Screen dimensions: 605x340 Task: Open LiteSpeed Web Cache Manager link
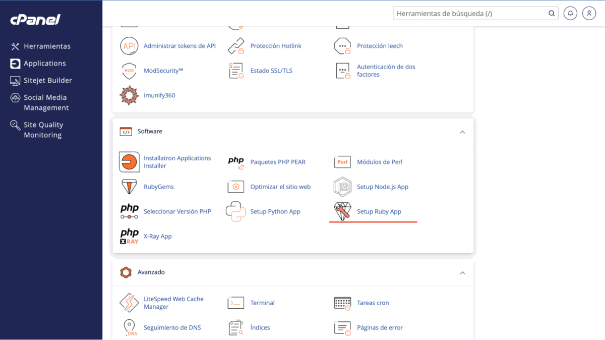coord(173,303)
